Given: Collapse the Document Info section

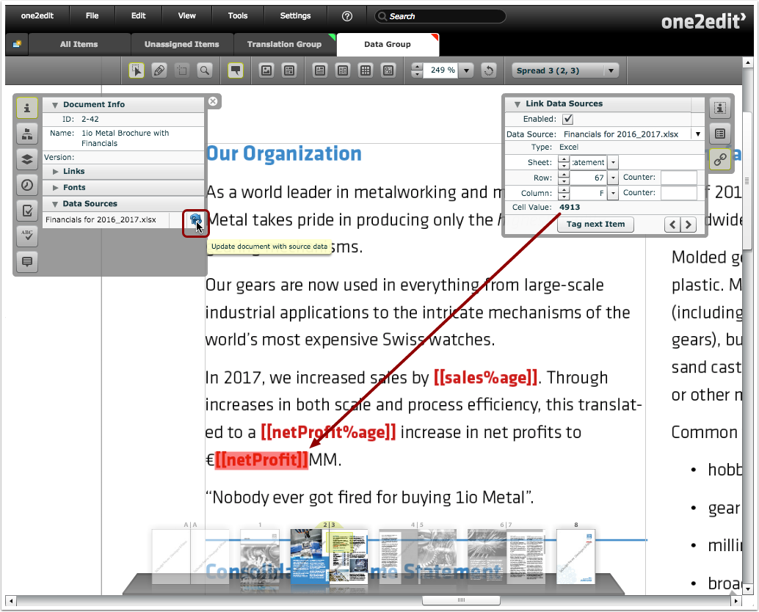Looking at the screenshot, I should [x=55, y=105].
